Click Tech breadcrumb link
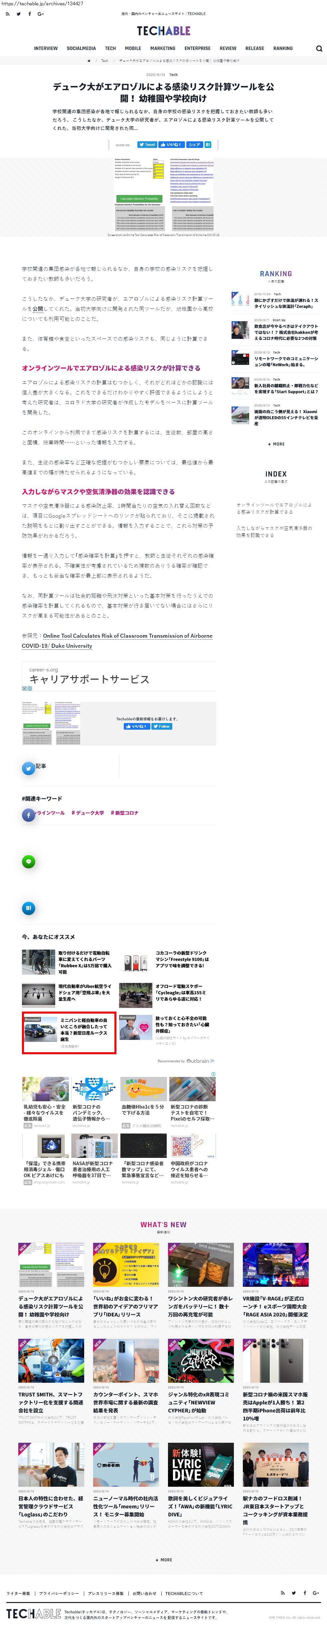The image size is (327, 1637). (105, 60)
